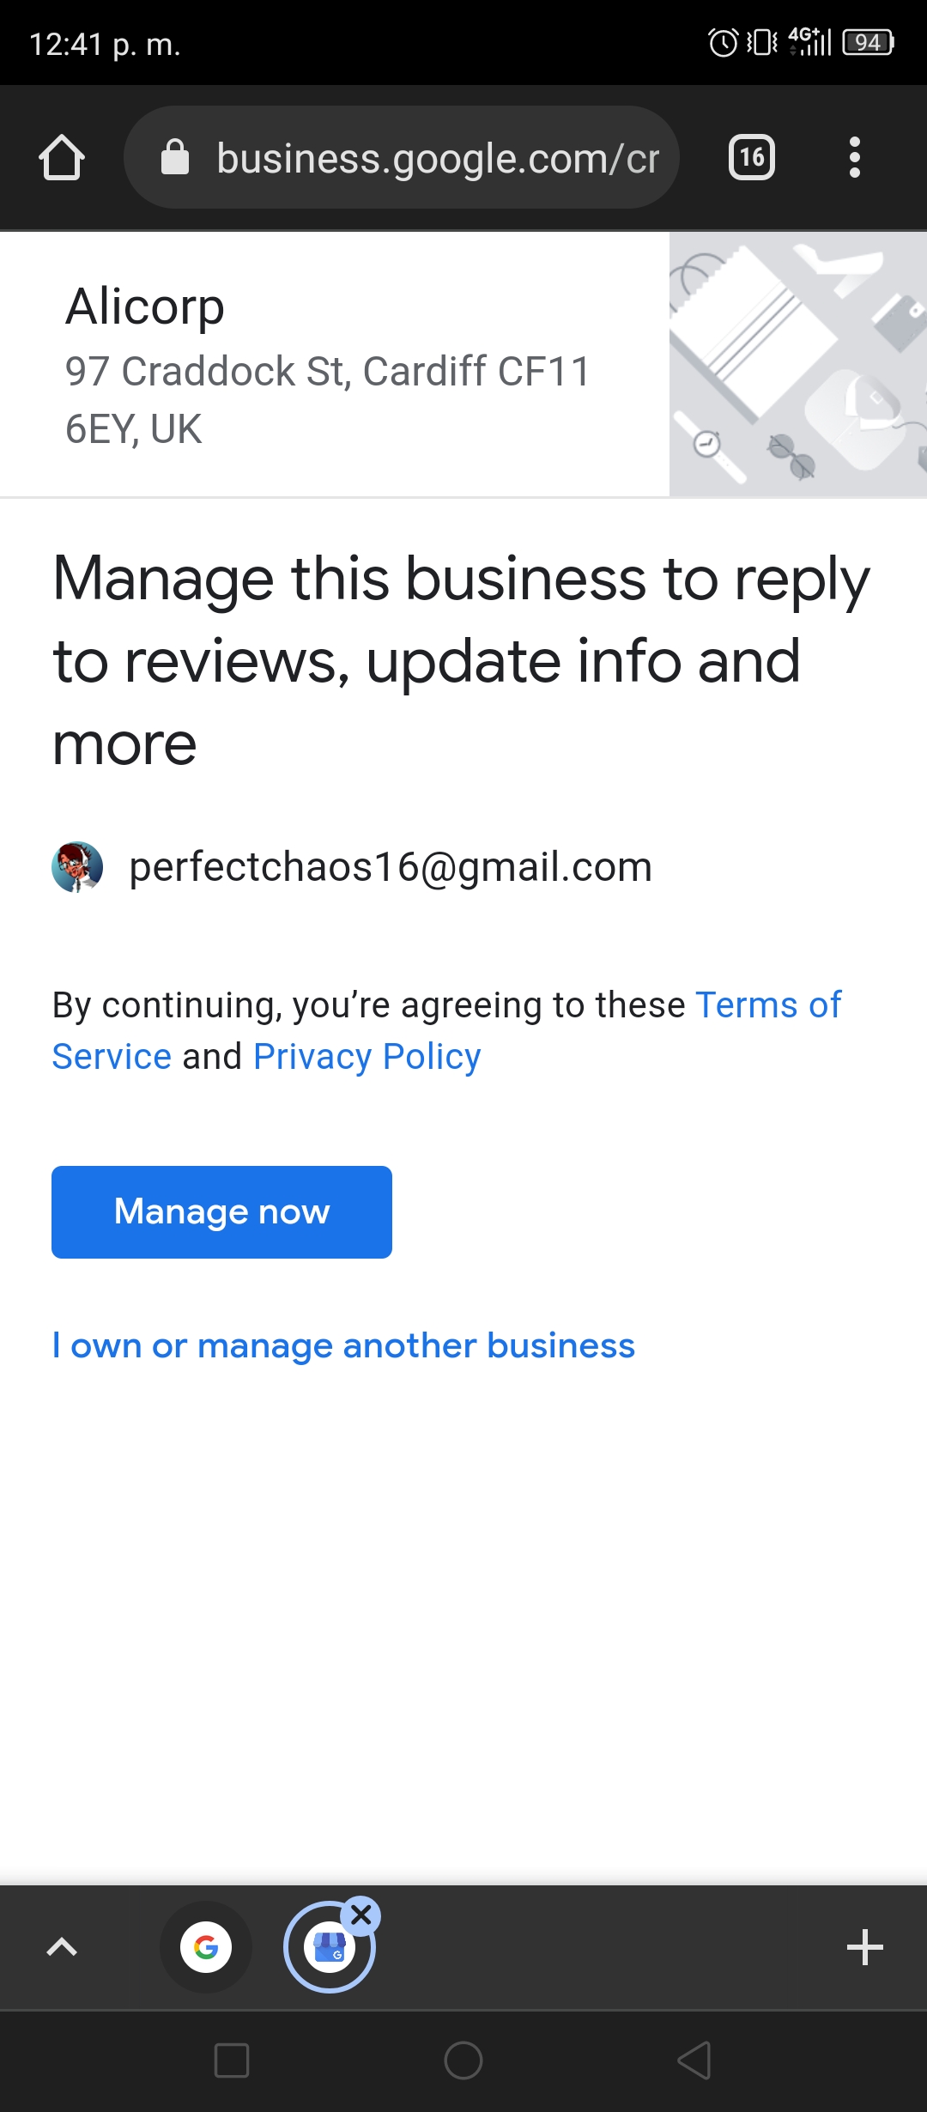Tap the account profile avatar
Screen dimensions: 927x2112
(77, 867)
